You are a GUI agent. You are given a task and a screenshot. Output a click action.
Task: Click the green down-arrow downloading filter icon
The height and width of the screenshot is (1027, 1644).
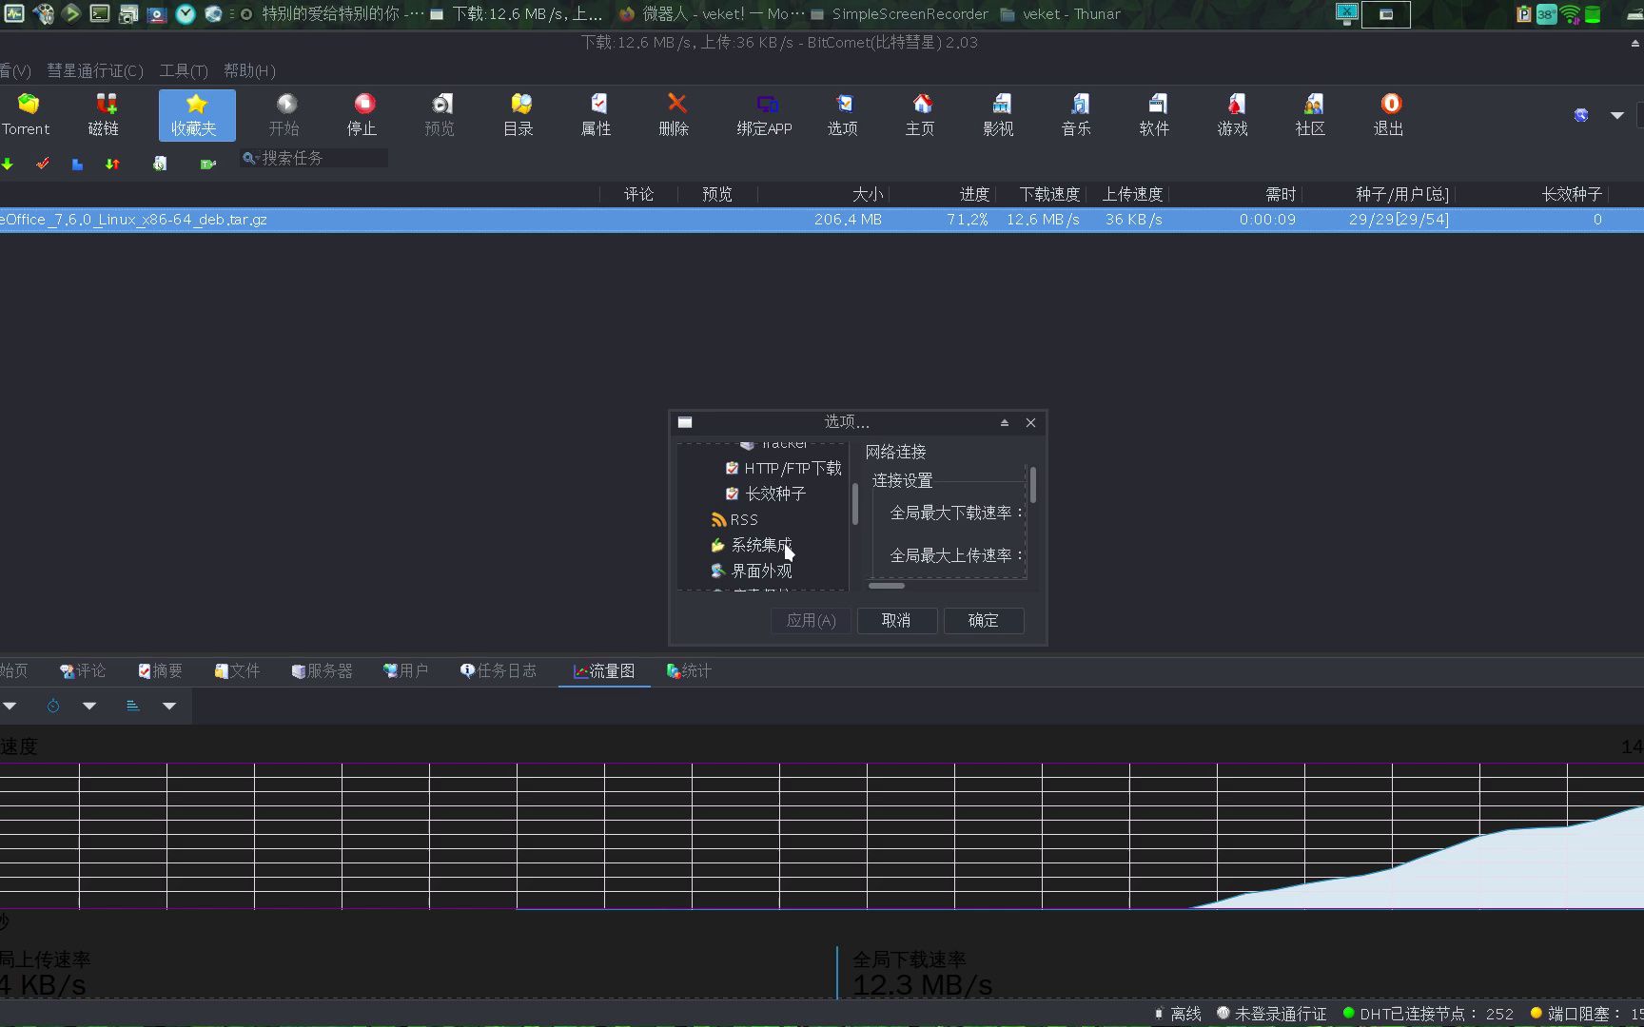(8, 164)
